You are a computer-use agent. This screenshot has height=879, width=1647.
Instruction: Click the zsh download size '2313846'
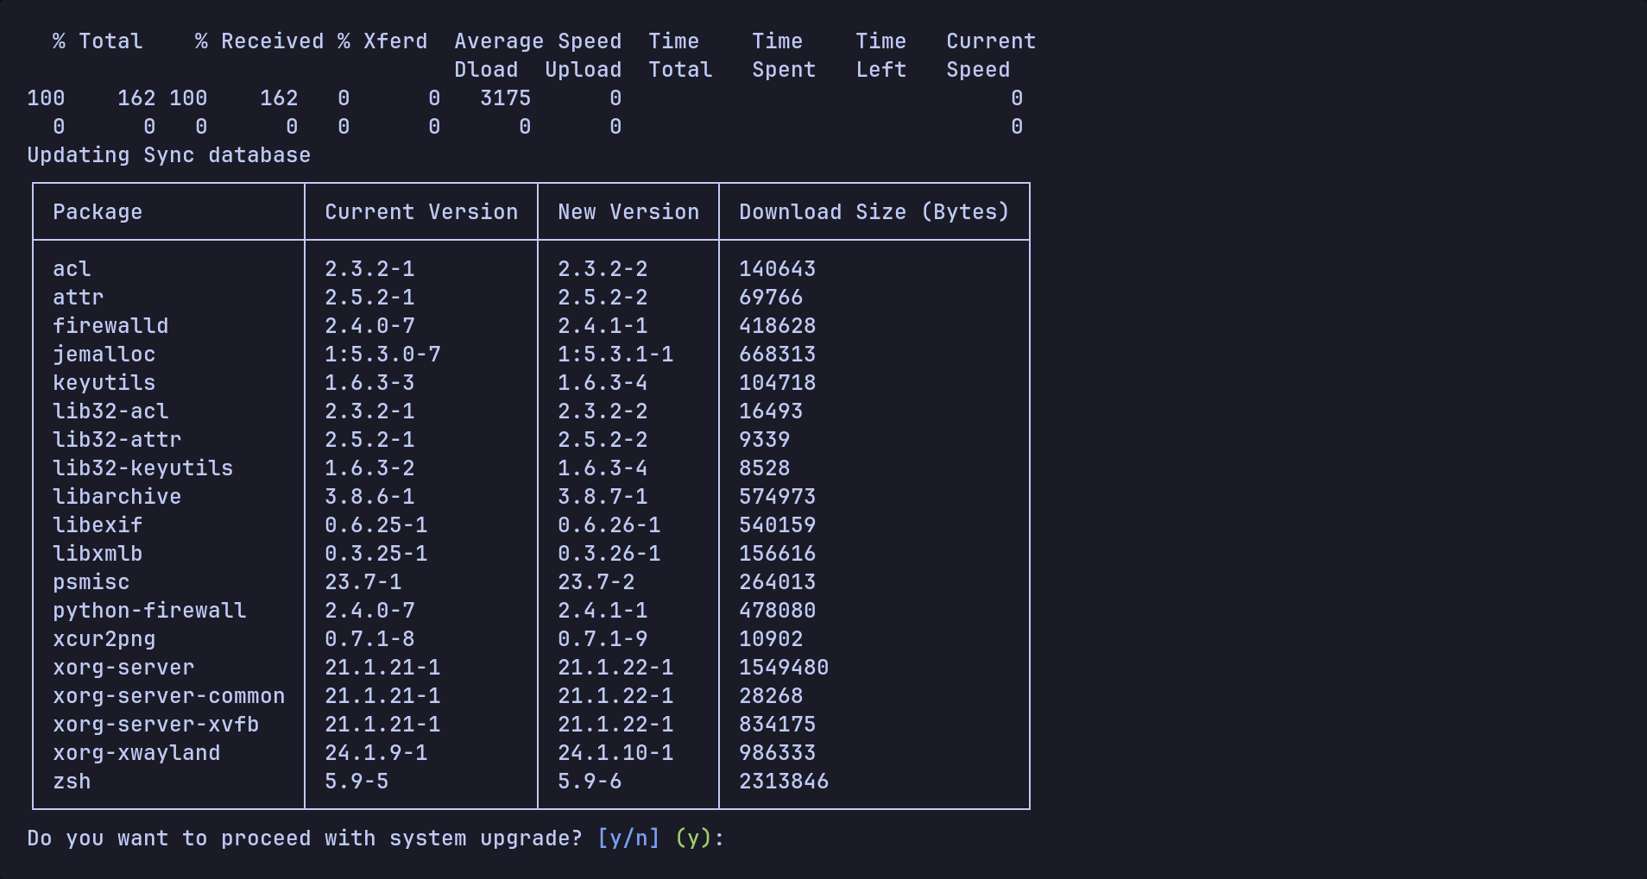click(x=784, y=782)
